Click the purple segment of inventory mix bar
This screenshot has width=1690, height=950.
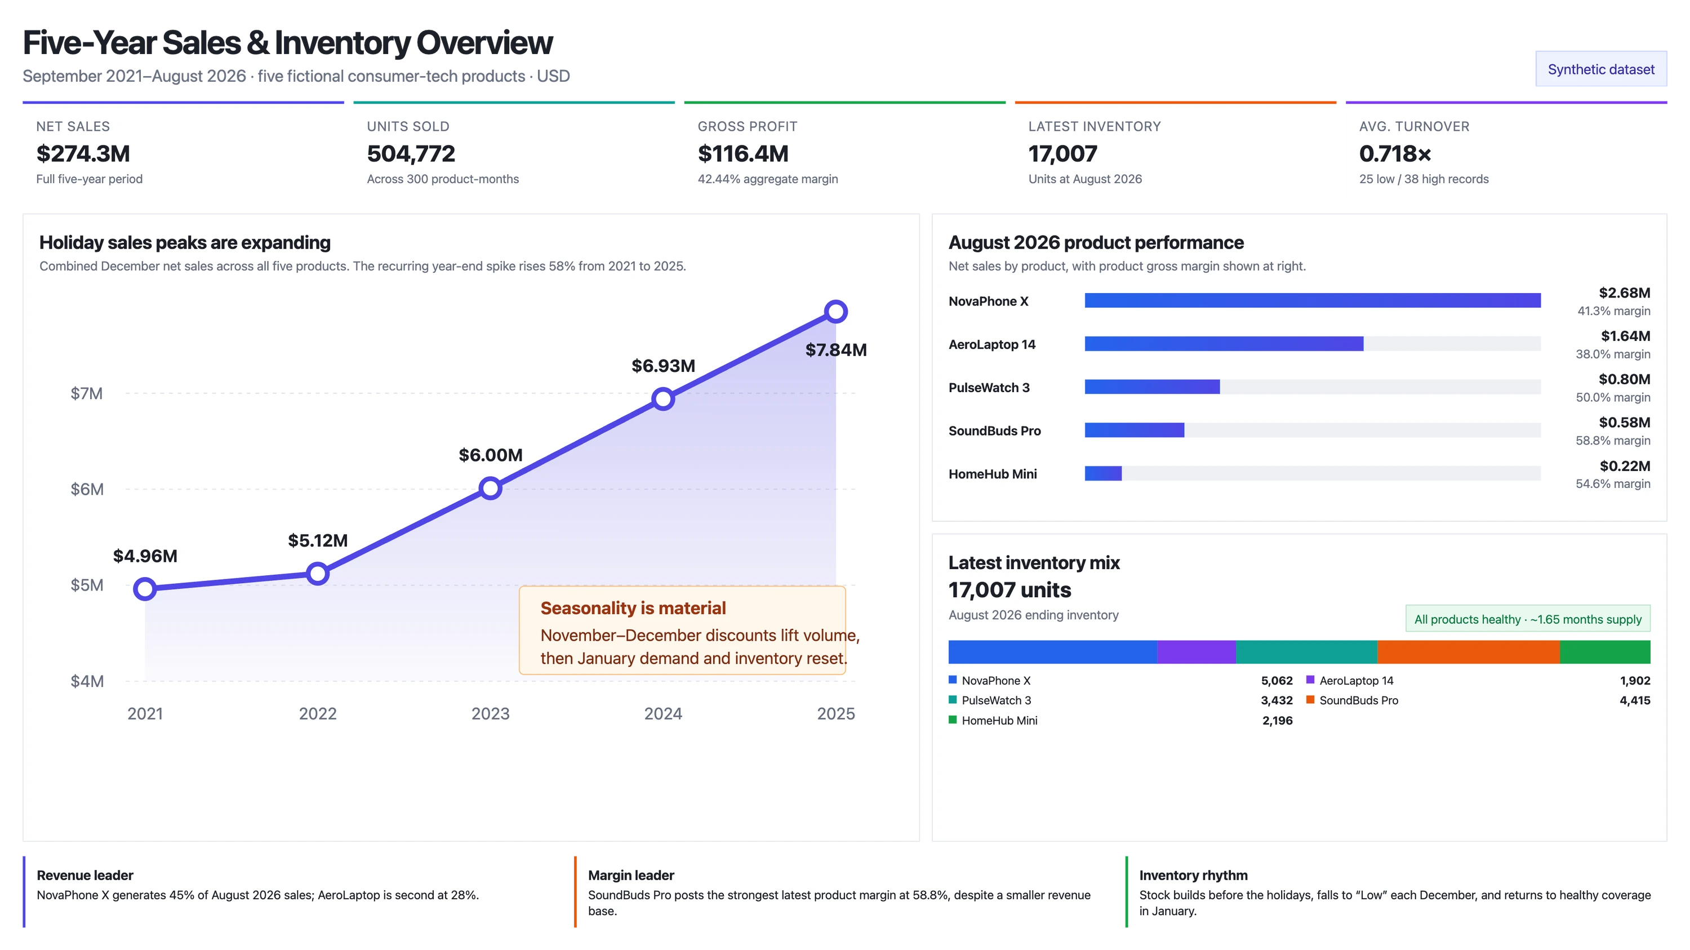[1197, 652]
